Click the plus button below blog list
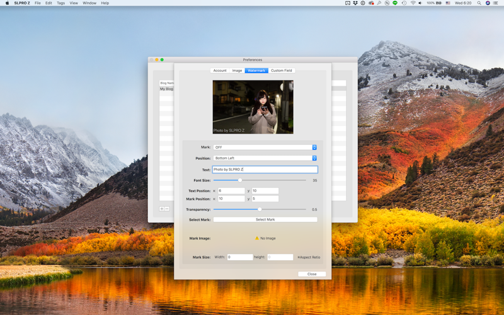Image resolution: width=504 pixels, height=315 pixels. coord(162,209)
